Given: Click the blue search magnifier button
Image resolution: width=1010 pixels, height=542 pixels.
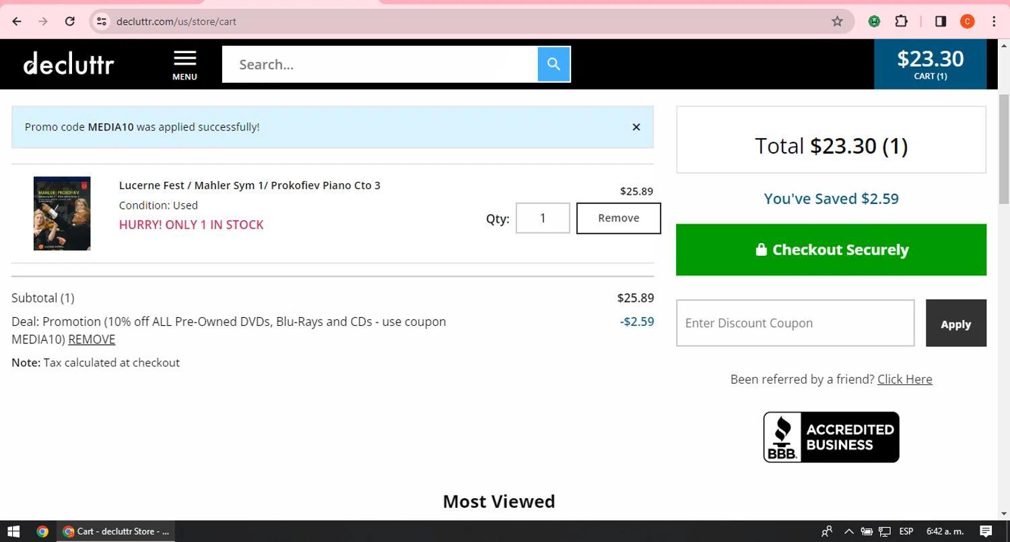Looking at the screenshot, I should 553,65.
